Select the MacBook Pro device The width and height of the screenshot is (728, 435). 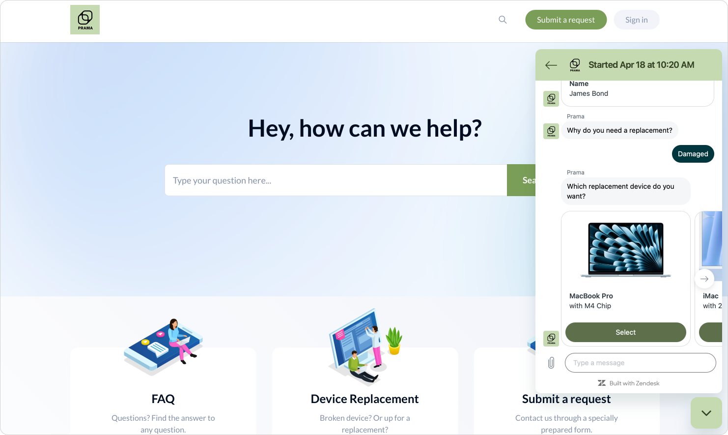626,332
